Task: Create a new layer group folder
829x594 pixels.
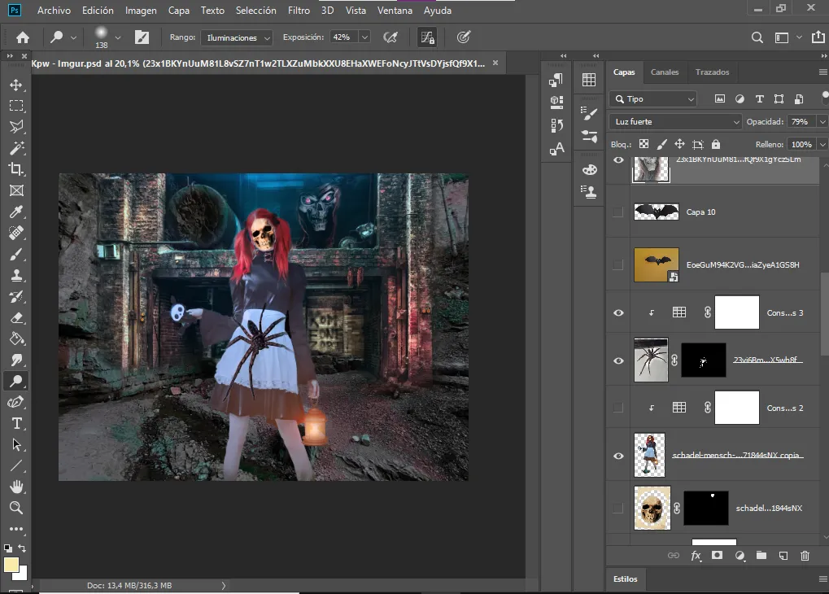Action: (761, 556)
